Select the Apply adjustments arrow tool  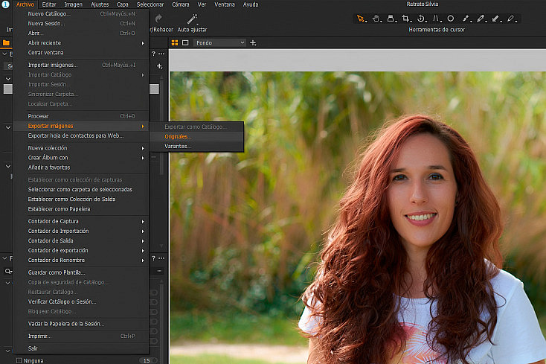pos(495,19)
